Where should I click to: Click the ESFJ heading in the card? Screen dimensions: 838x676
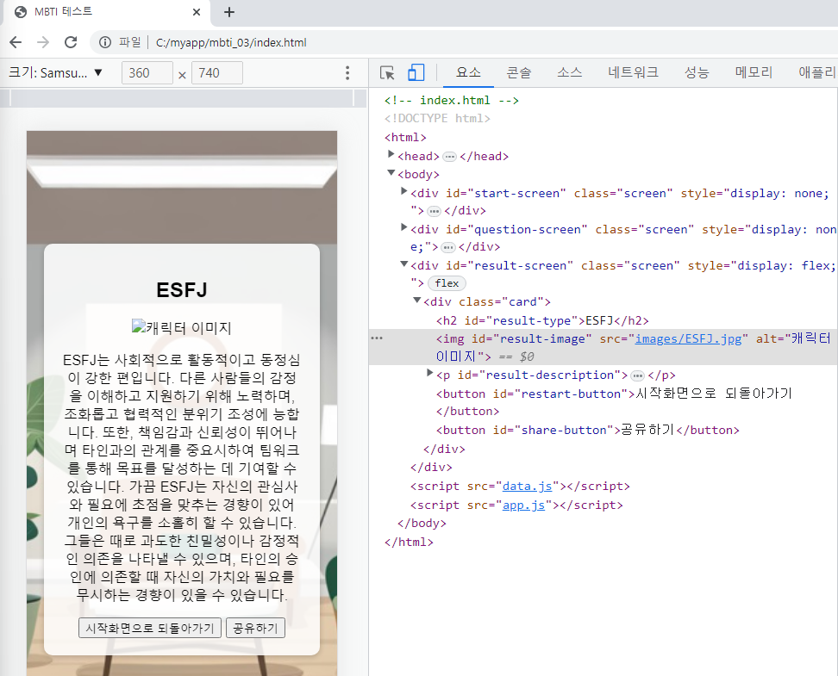pyautogui.click(x=182, y=290)
